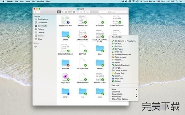This screenshot has width=185, height=115.
Task: Choose Show View Options entry
Action: point(124,99)
